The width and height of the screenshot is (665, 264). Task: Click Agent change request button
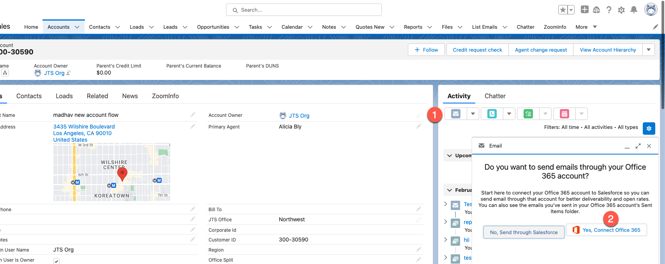click(541, 50)
